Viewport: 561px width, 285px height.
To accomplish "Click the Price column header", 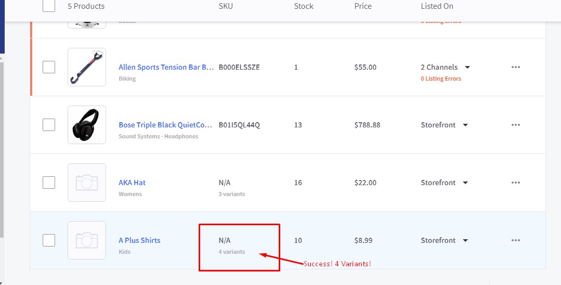I will 363,6.
